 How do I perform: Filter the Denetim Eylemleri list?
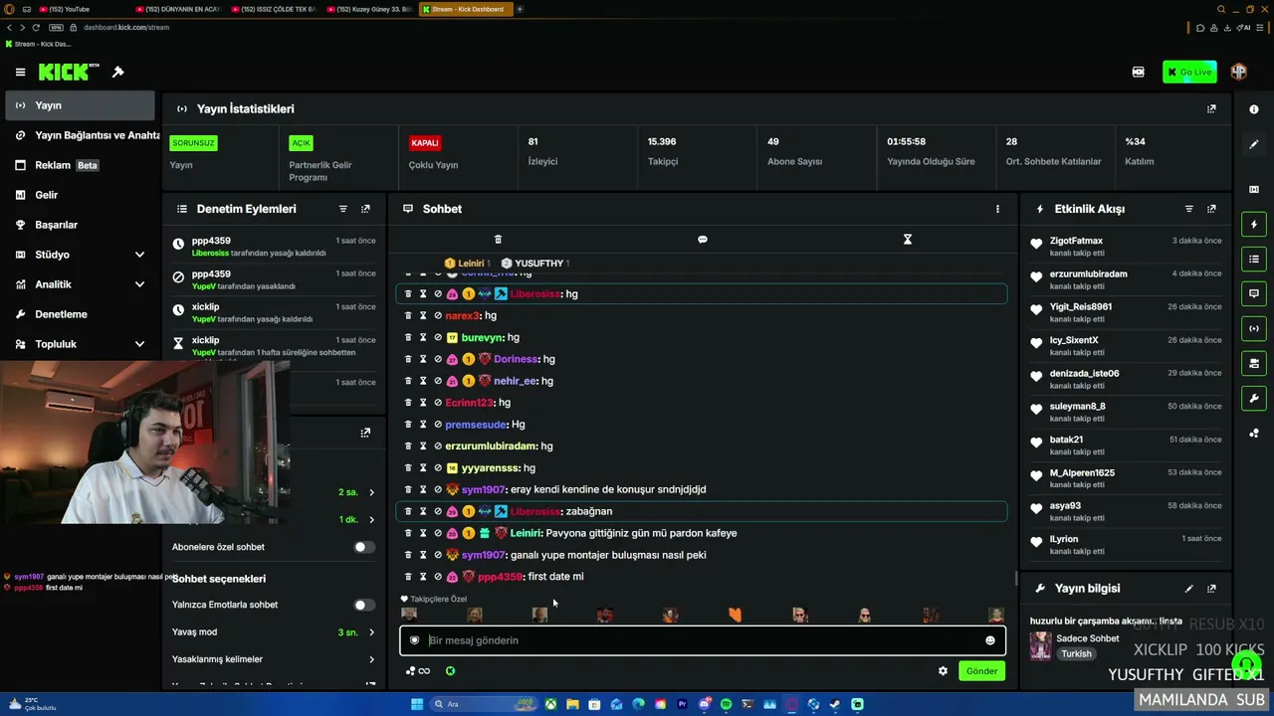pos(343,209)
